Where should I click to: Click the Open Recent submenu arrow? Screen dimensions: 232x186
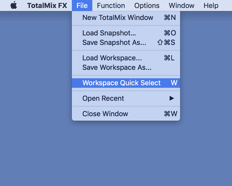pyautogui.click(x=172, y=98)
